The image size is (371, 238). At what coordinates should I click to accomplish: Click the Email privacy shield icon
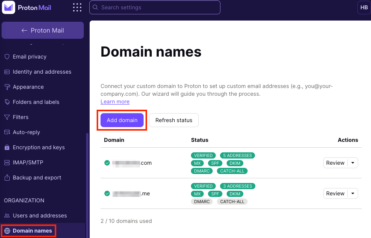[x=7, y=57]
